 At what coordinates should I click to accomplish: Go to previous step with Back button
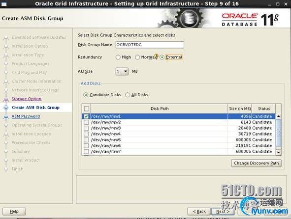(x=199, y=212)
